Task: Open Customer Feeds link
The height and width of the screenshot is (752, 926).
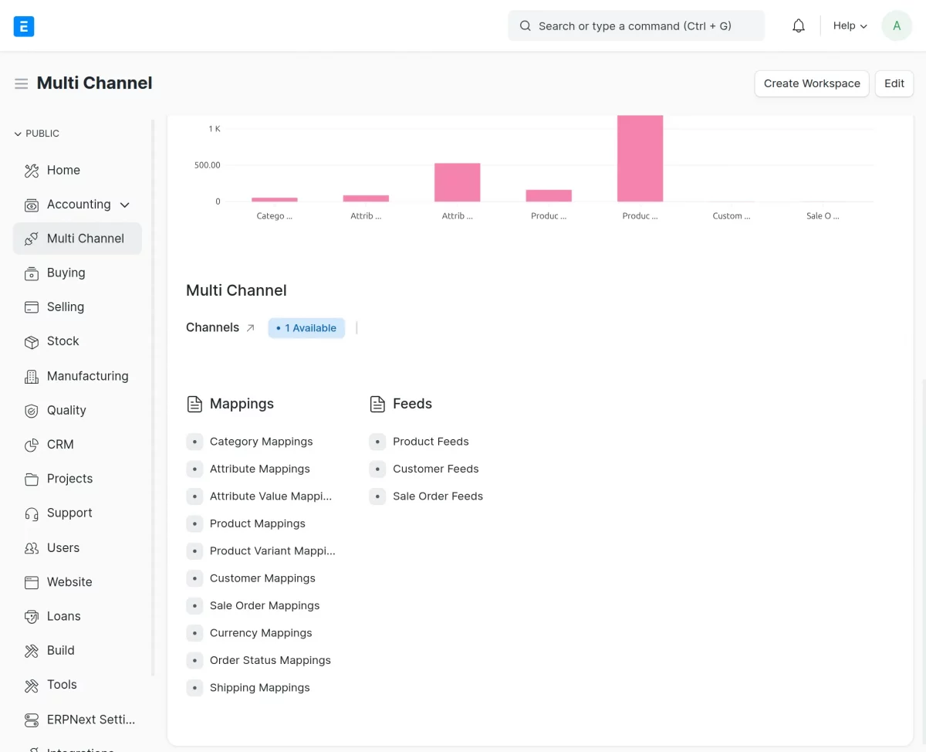Action: tap(436, 469)
